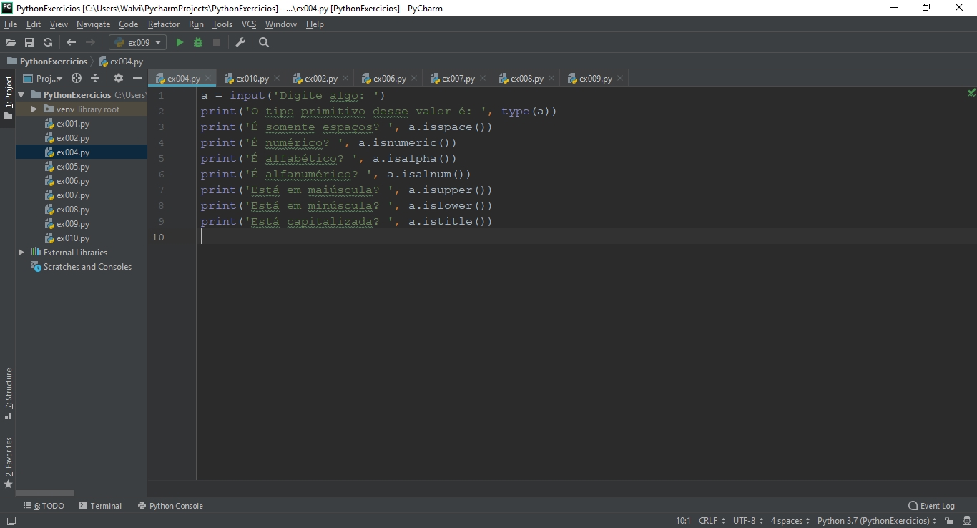Expand the External Libraries node
The height and width of the screenshot is (528, 977).
(21, 252)
